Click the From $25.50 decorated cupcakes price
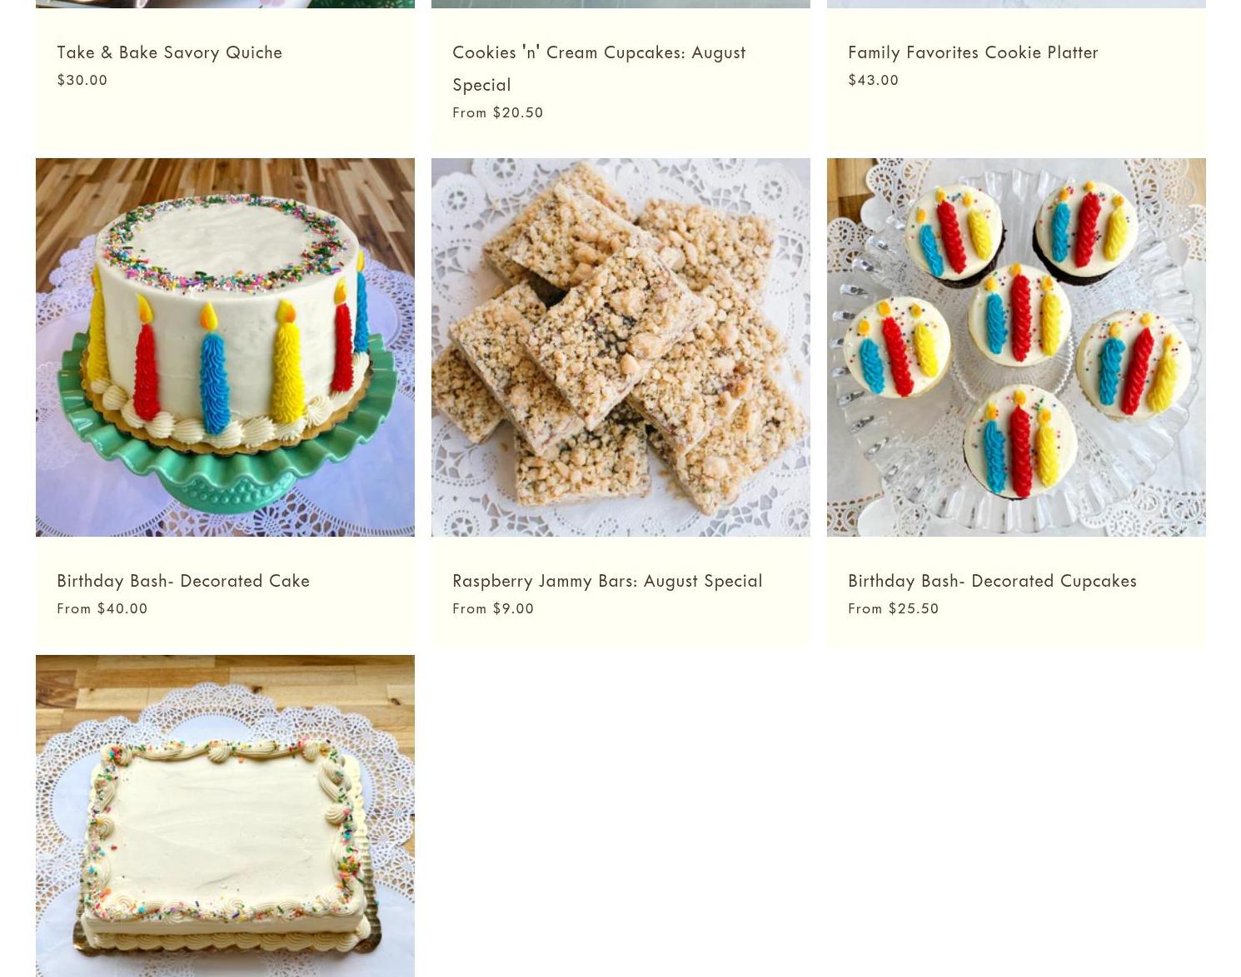This screenshot has height=977, width=1241. (894, 608)
